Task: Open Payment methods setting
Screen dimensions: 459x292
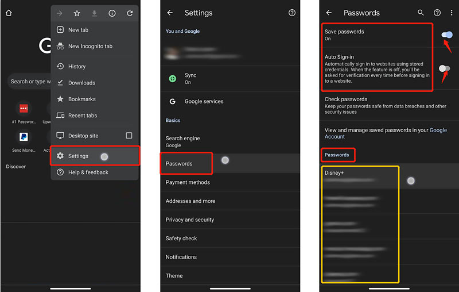Action: [230, 182]
